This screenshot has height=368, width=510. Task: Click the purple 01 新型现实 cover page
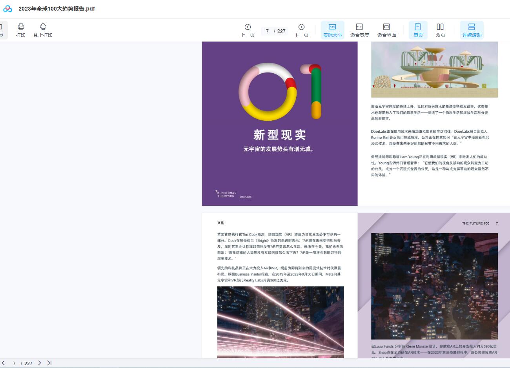pos(279,123)
